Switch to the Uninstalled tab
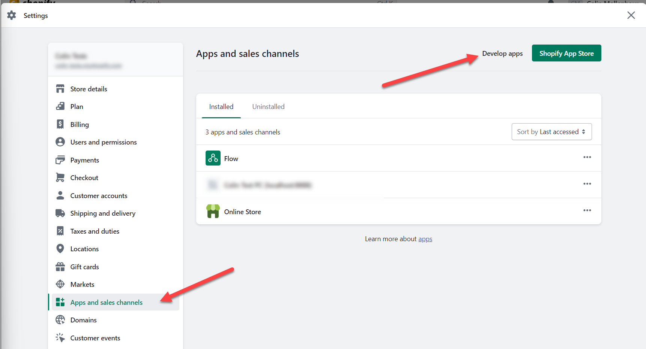Screen dimensions: 646x349 click(x=268, y=107)
